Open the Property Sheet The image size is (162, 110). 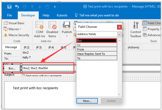[152, 29]
